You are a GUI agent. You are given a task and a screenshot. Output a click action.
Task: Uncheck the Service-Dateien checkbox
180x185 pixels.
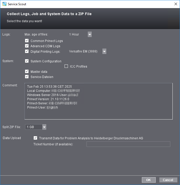pyautogui.click(x=27, y=77)
